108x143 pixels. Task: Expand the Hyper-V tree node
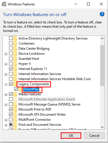(6, 64)
